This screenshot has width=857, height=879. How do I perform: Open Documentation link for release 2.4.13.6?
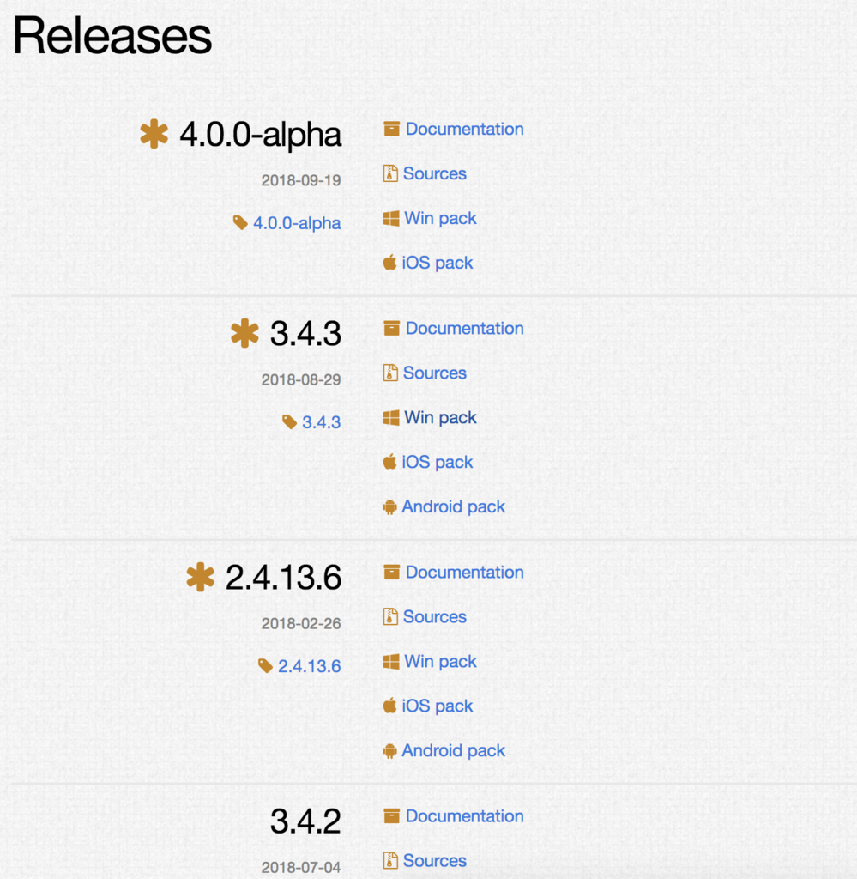click(464, 573)
